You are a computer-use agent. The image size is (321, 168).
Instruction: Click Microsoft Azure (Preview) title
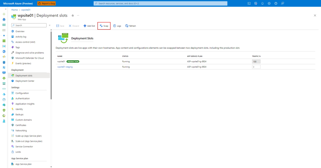18,4
